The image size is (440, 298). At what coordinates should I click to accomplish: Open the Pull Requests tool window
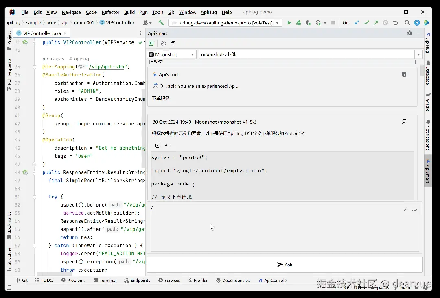click(x=9, y=74)
